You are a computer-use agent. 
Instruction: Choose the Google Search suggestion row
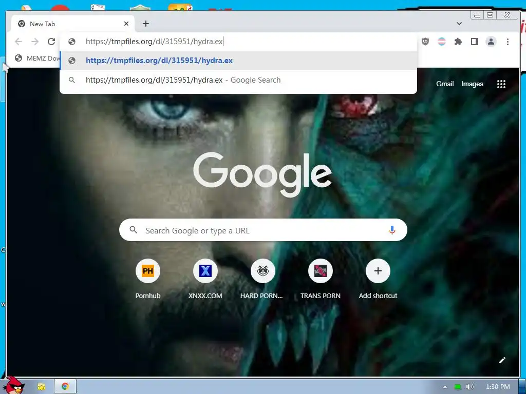click(x=239, y=80)
